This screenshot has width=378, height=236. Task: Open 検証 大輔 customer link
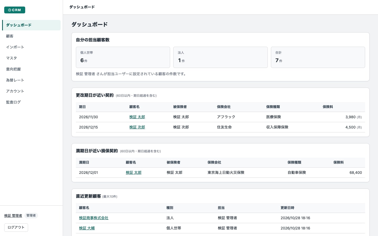[87, 228]
